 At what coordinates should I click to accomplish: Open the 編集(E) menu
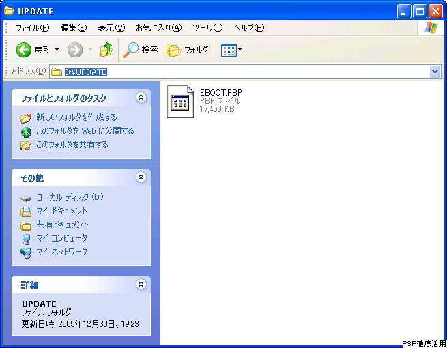74,28
